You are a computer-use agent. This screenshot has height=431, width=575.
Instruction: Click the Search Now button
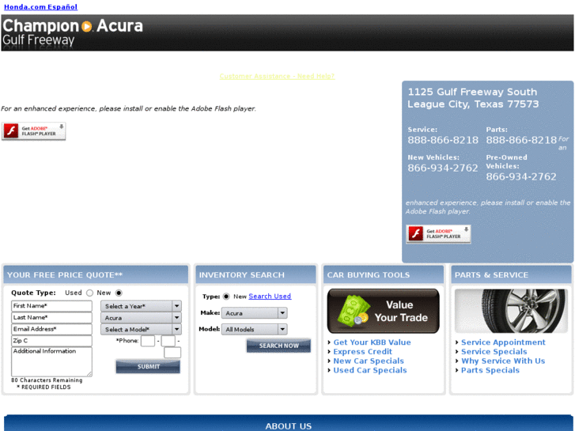(278, 346)
